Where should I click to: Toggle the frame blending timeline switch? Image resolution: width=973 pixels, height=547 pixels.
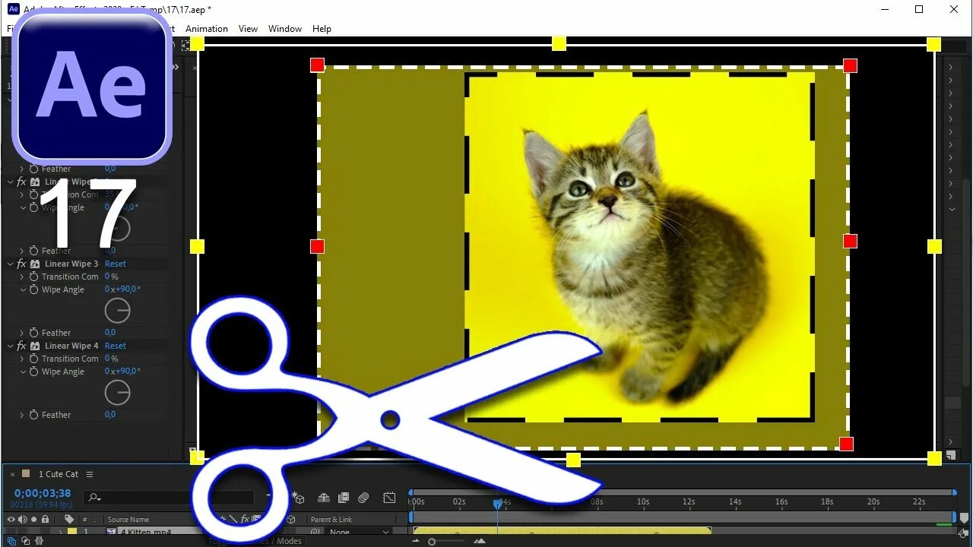(344, 498)
